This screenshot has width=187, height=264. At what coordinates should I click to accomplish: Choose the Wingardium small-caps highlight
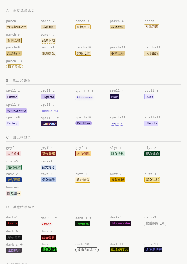click(16, 111)
